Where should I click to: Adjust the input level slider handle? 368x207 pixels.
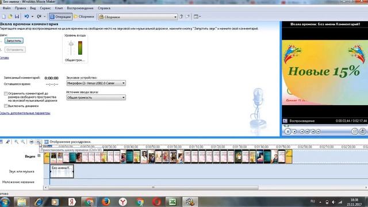[x=71, y=44]
